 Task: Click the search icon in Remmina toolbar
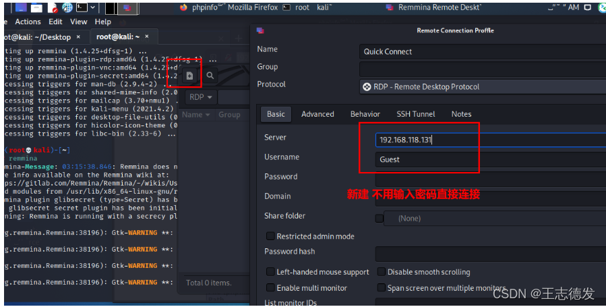click(x=210, y=76)
